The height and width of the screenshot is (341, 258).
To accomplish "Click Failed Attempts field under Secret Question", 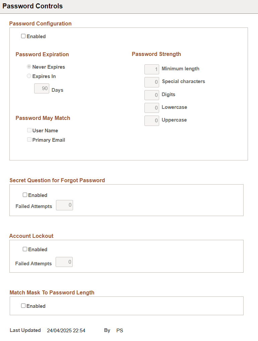I will pyautogui.click(x=64, y=205).
